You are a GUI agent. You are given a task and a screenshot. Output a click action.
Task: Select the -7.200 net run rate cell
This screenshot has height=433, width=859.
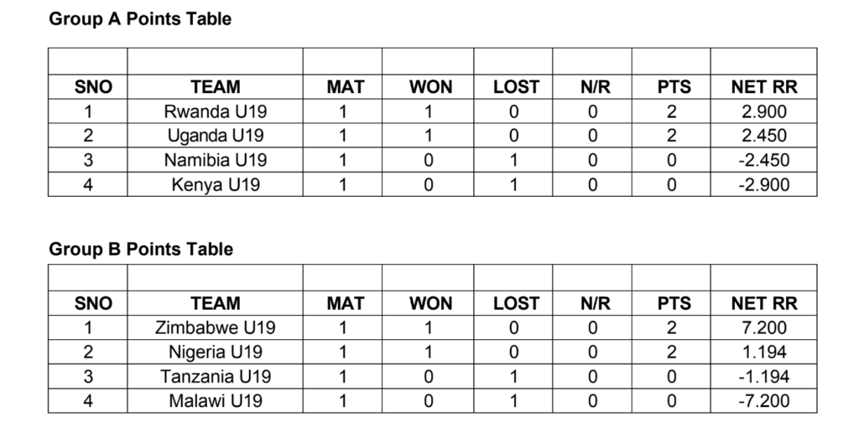point(763,400)
